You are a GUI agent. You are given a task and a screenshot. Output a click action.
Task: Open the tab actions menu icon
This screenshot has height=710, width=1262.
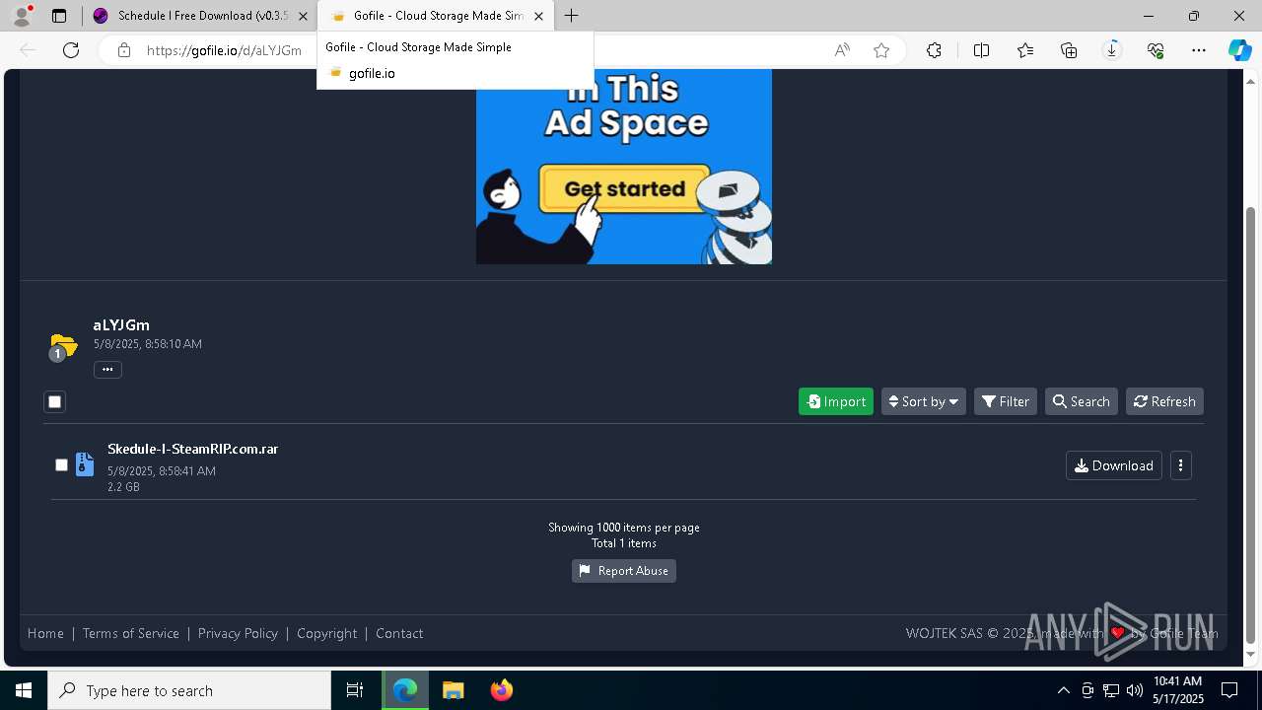[x=59, y=16]
